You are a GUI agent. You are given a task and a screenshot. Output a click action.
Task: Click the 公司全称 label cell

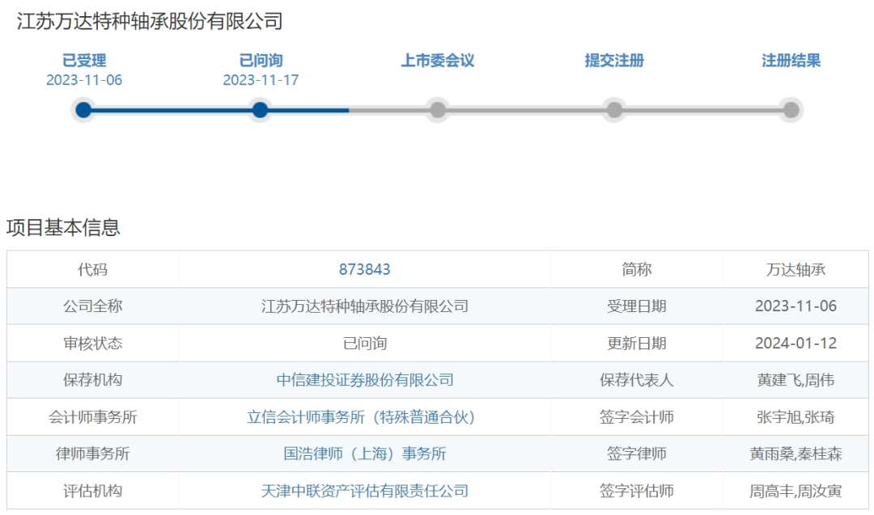92,306
